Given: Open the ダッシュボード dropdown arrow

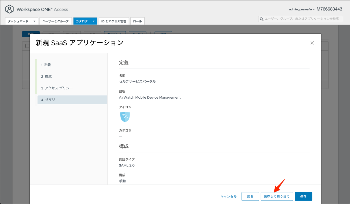Looking at the screenshot, I should point(34,21).
